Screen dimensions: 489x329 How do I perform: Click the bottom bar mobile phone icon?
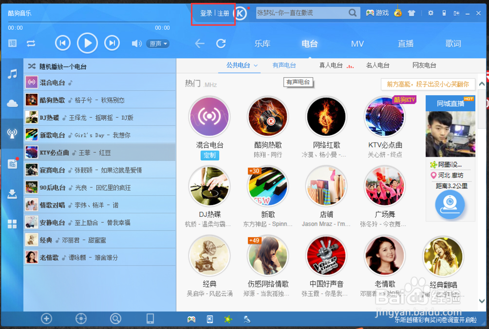150,318
